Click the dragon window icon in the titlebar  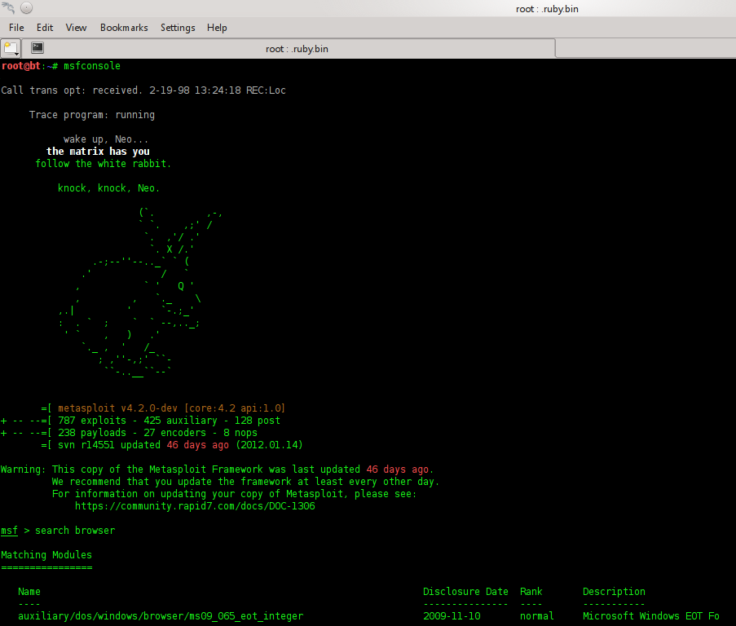tap(8, 8)
